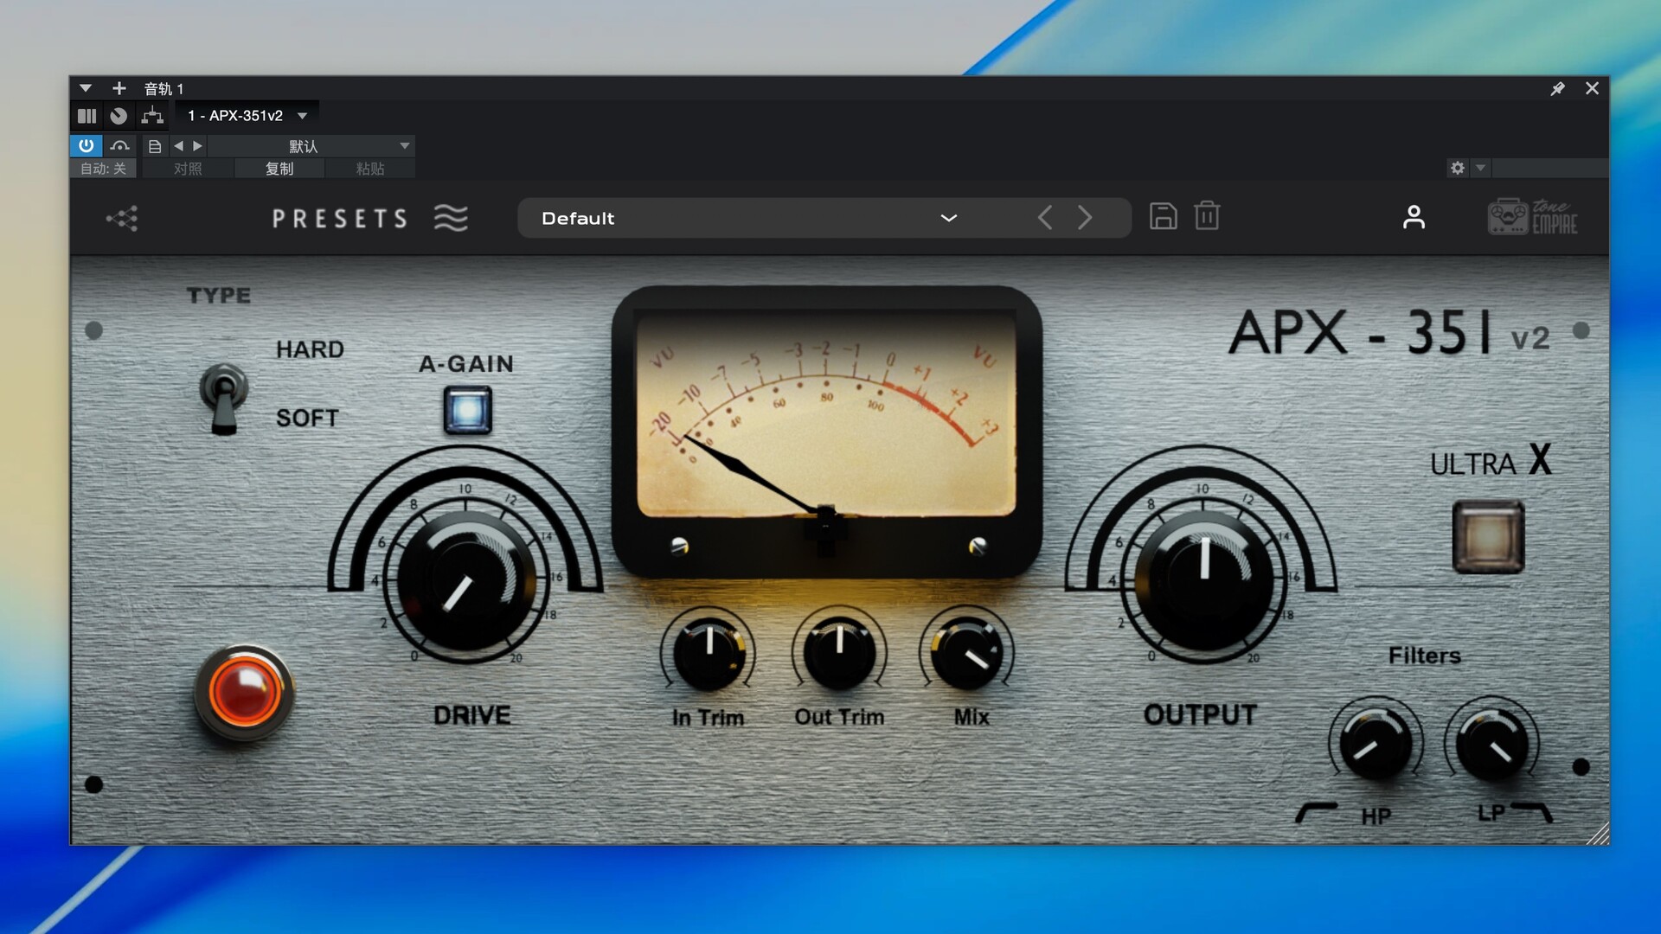Click the LP filter knob
1661x934 pixels.
pos(1492,743)
